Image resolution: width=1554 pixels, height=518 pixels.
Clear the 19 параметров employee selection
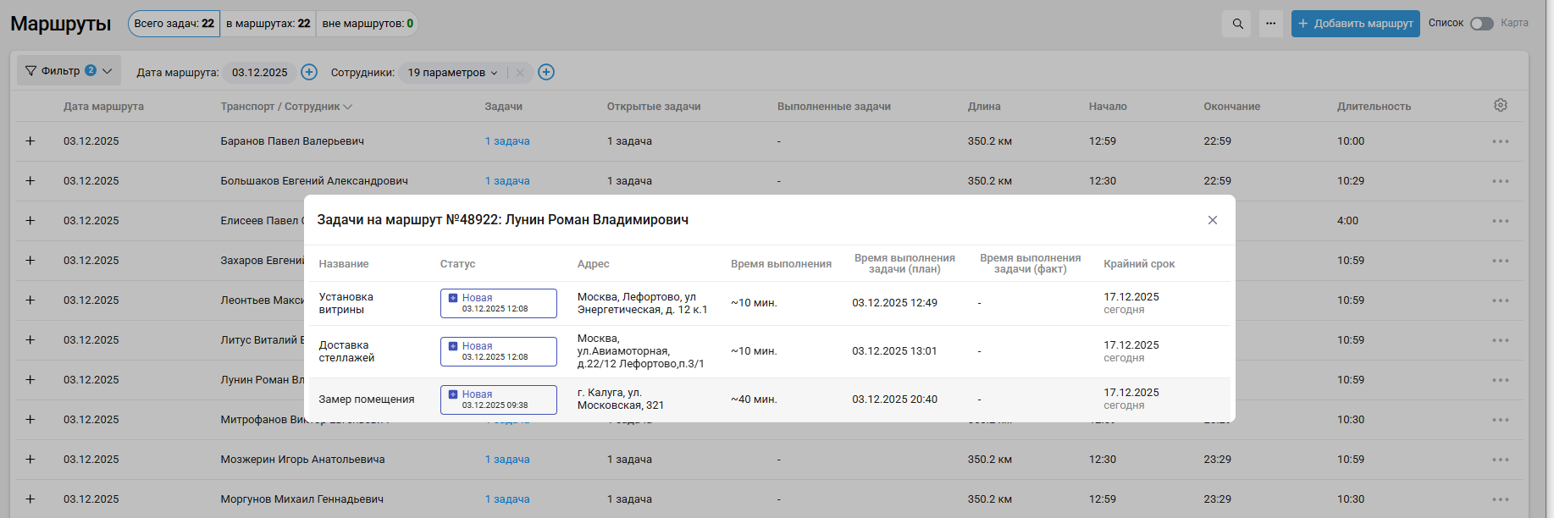[520, 73]
